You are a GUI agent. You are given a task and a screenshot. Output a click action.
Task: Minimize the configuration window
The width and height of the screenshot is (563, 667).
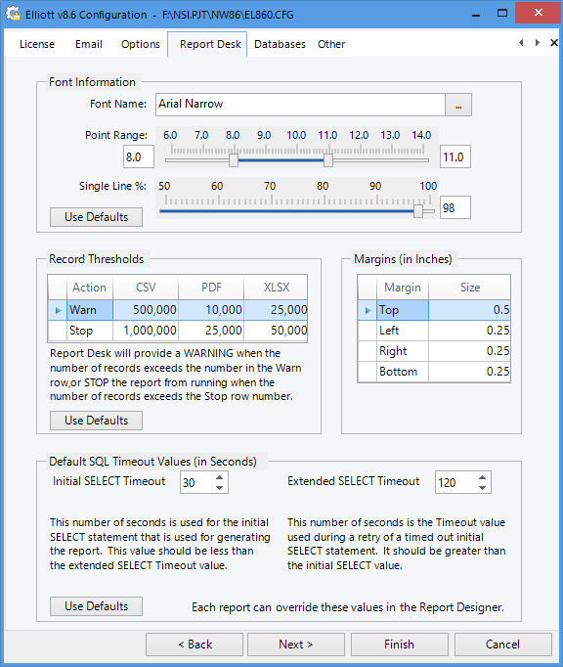point(476,14)
